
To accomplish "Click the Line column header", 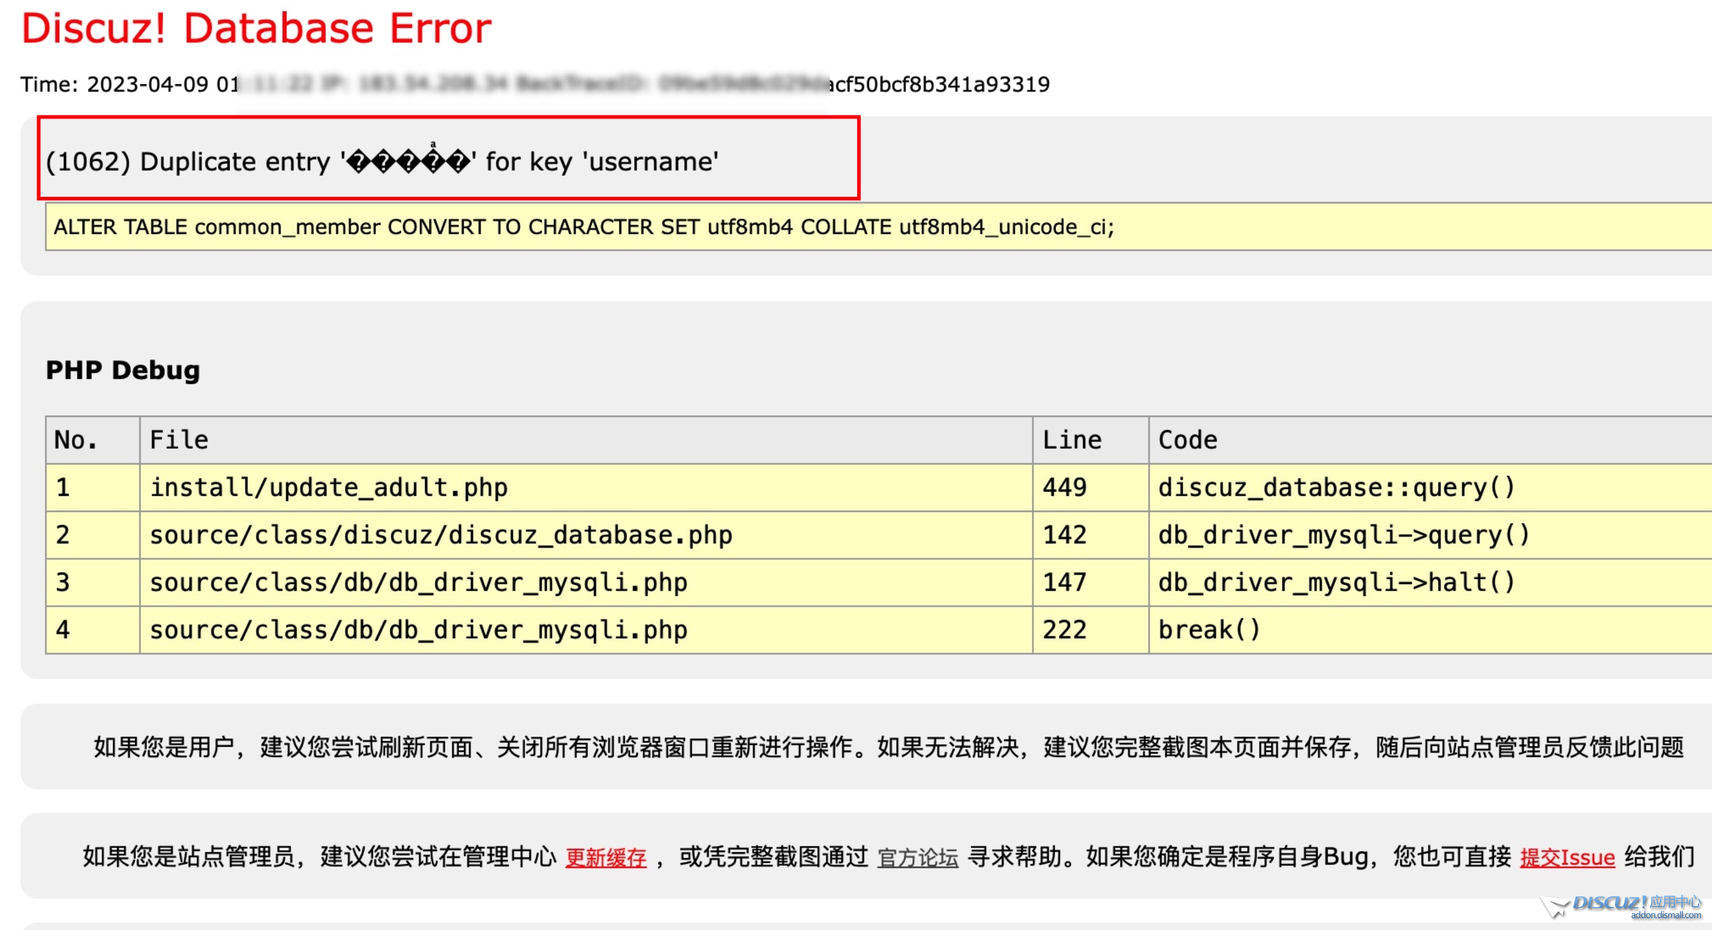I will click(1071, 441).
